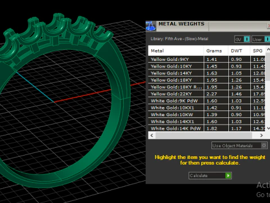Click horizontal scrollbar right arrow
This screenshot has width=270, height=203.
point(262,135)
